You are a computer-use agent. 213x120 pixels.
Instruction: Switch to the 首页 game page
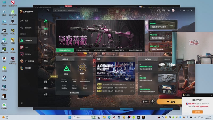click(46, 29)
